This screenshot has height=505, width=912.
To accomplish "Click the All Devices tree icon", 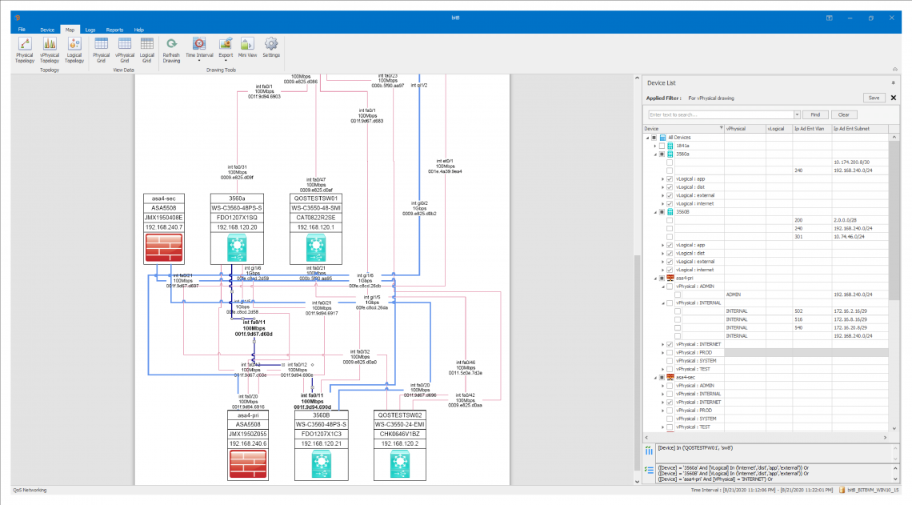I will (662, 138).
